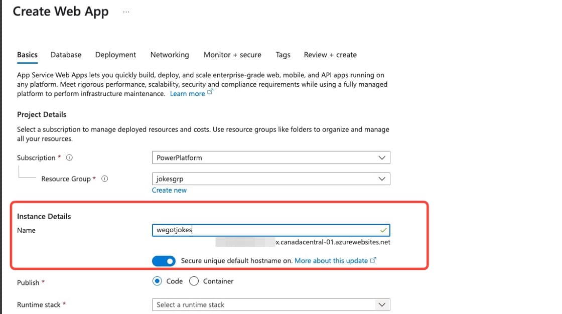
Task: Click the Resource Group info icon
Action: tap(105, 179)
